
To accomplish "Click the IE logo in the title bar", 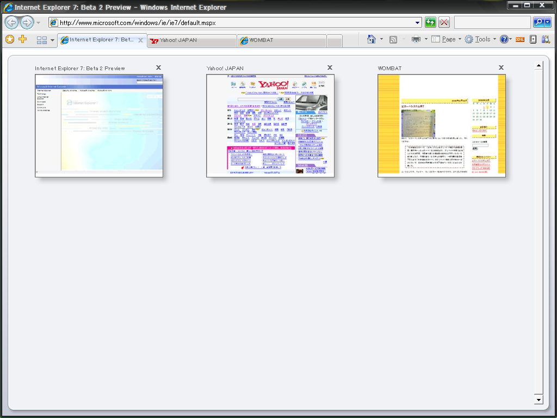I will (x=9, y=7).
